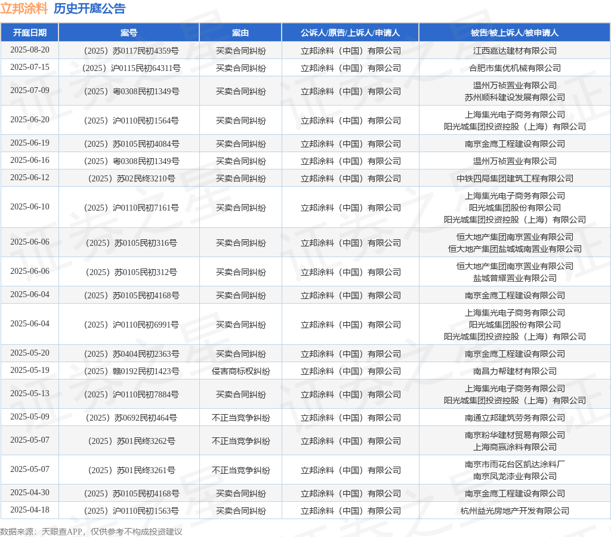Screen dimensions: 611x537
Task: Select the 案号 column header
Action: point(129,33)
